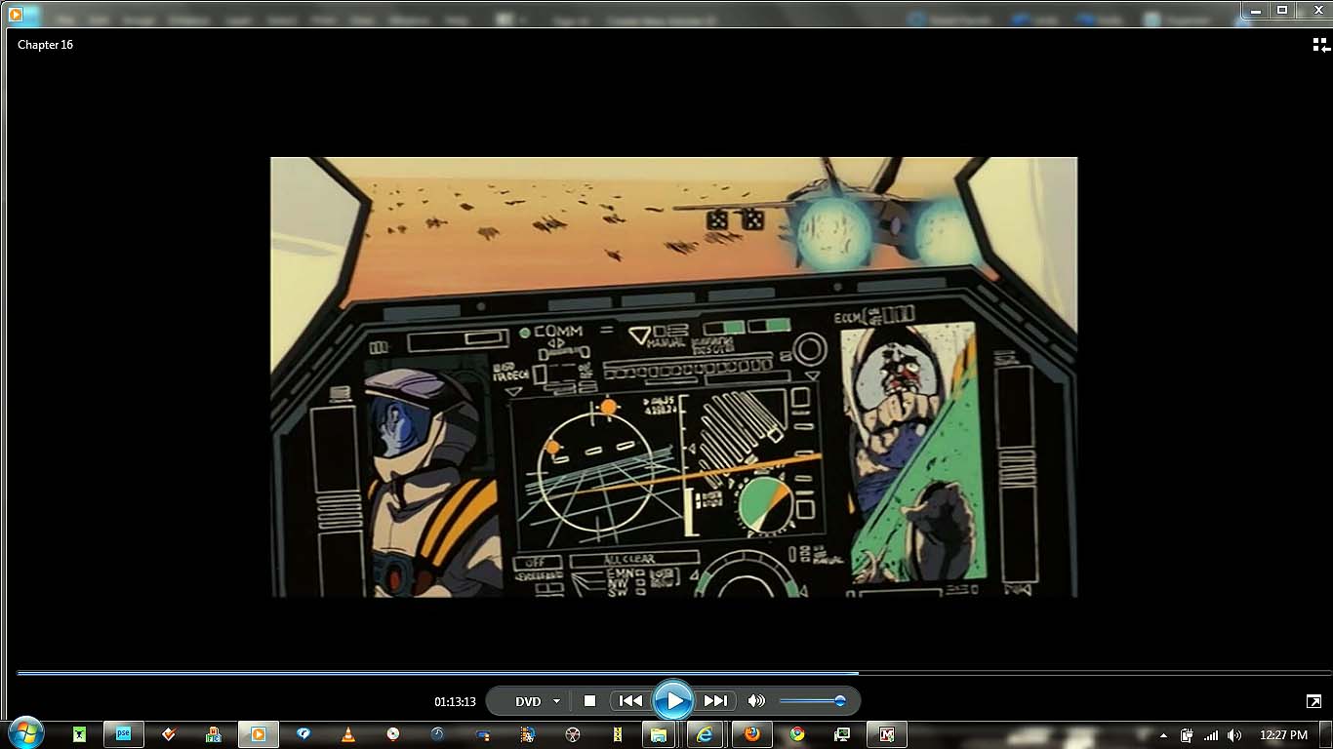Click the 12:27 PM taskbar clock
Image resolution: width=1333 pixels, height=749 pixels.
1283,735
